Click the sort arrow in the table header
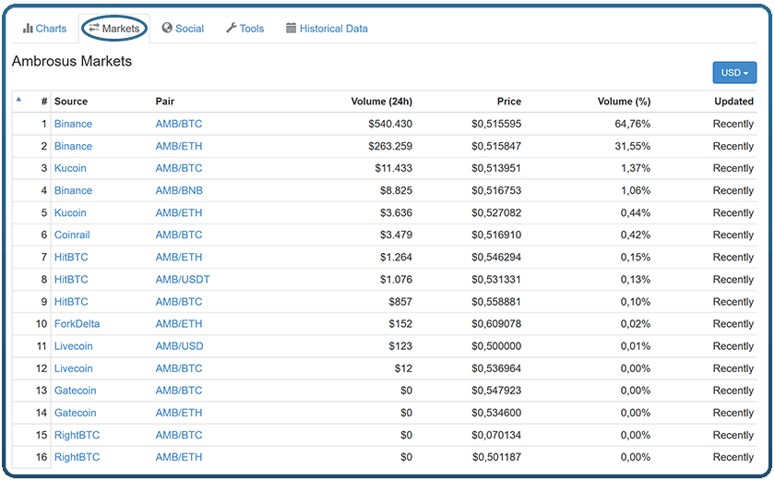 [x=18, y=100]
